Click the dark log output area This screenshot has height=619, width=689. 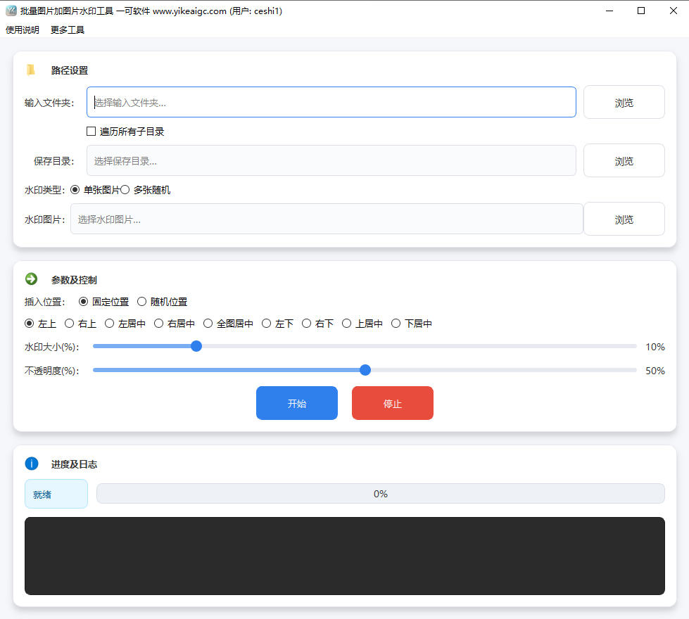[x=344, y=556]
